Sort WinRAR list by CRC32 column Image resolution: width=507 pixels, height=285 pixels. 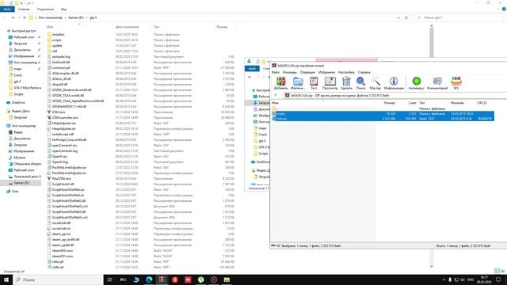(482, 103)
